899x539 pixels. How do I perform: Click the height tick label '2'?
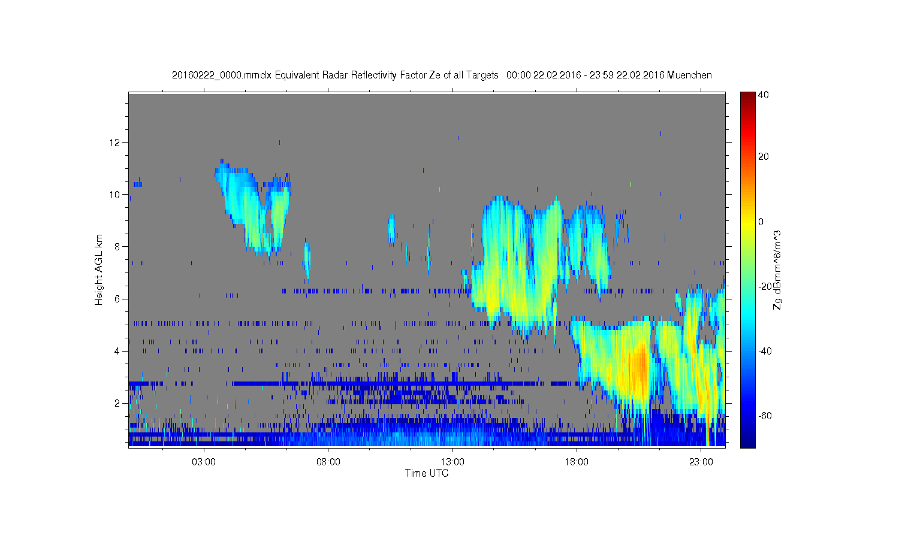point(118,403)
